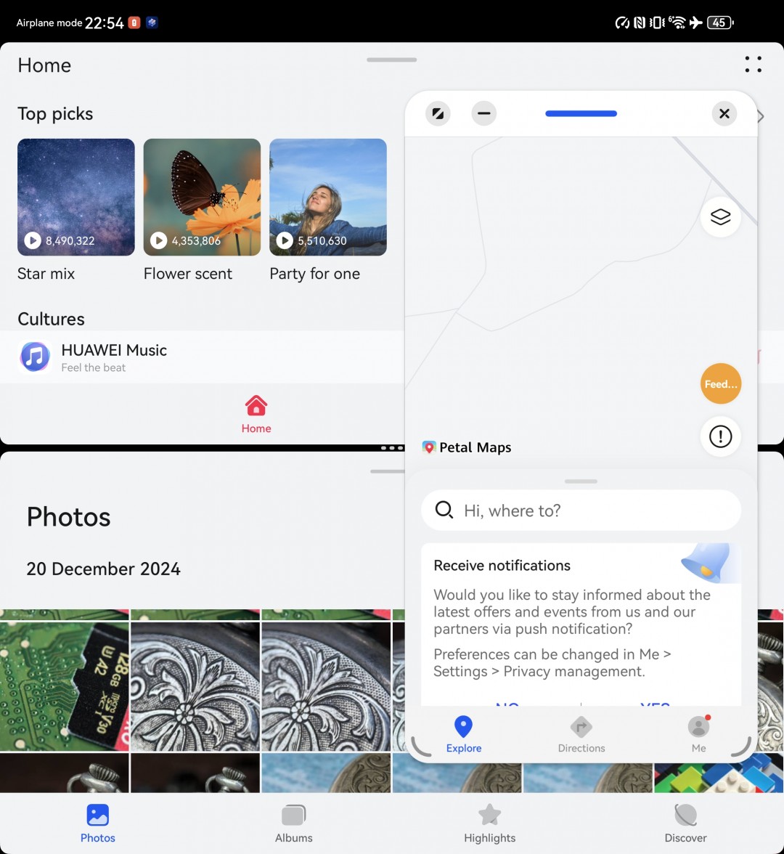Tap the fullscreen icon of floating window
784x854 pixels.
[438, 113]
